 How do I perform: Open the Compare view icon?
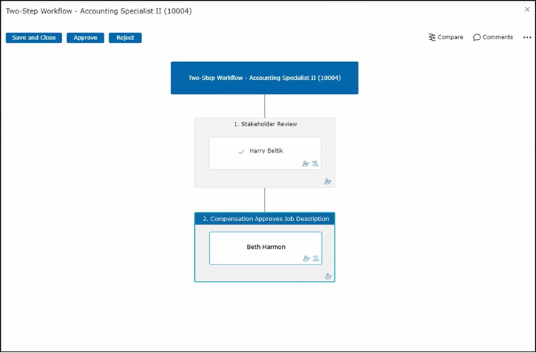click(x=433, y=38)
